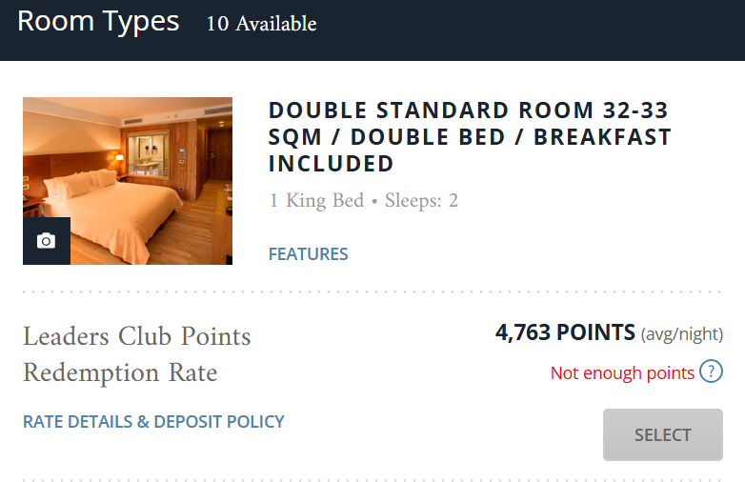Open Rate Details & Deposit Policy link
Screen dimensions: 745x482
tap(153, 421)
